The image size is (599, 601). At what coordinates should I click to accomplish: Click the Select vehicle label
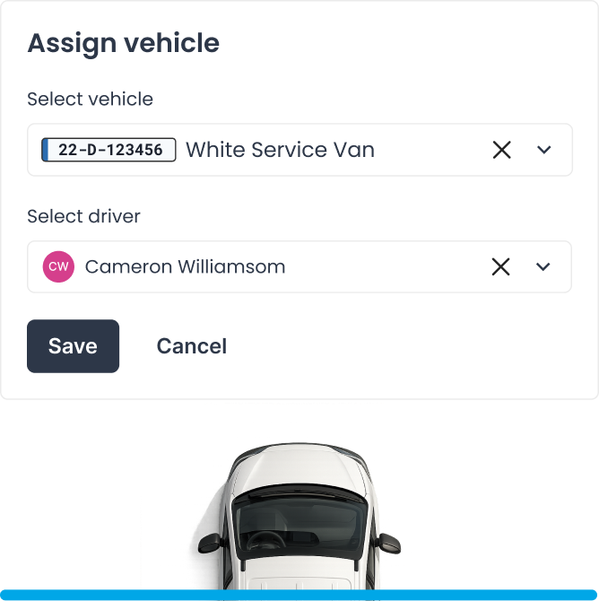click(90, 100)
